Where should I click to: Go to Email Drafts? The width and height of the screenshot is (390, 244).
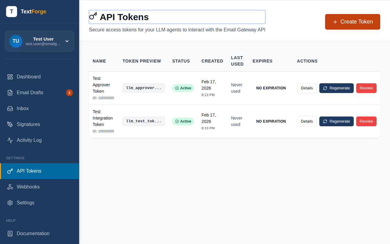point(40,93)
